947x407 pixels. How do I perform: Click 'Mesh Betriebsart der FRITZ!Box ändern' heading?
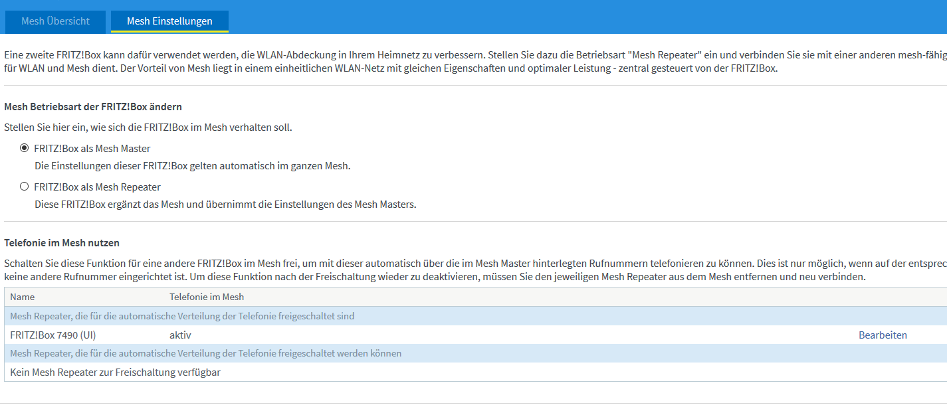pos(93,106)
